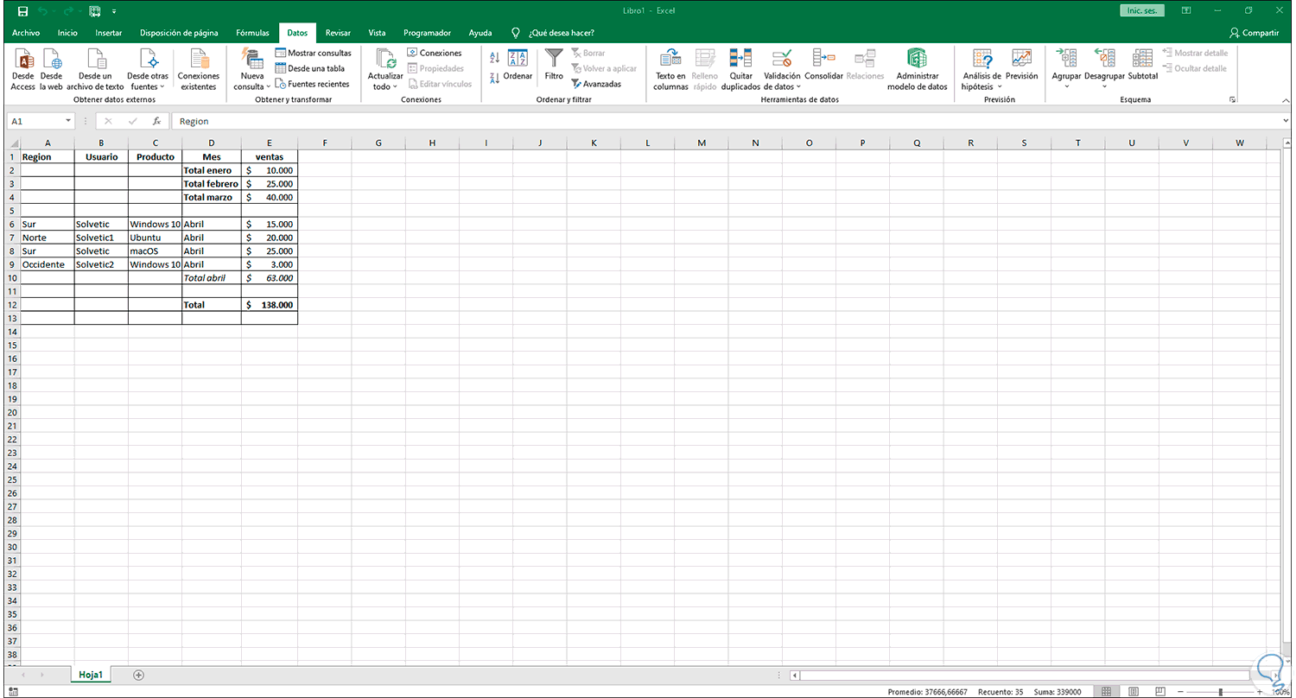Import Desde un archivo de texto
This screenshot has height=698, width=1296.
pos(95,69)
